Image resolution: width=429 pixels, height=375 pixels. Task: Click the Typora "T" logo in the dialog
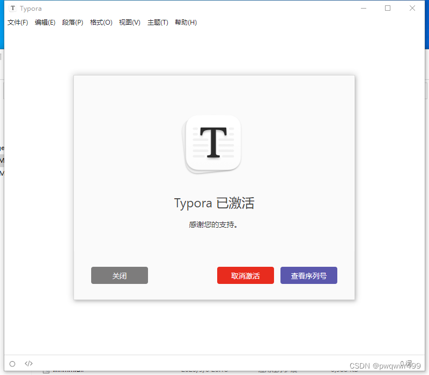[x=213, y=143]
